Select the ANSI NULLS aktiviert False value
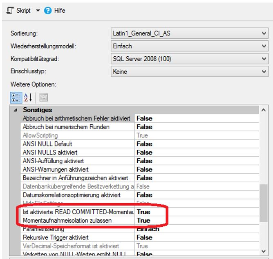 [144, 152]
